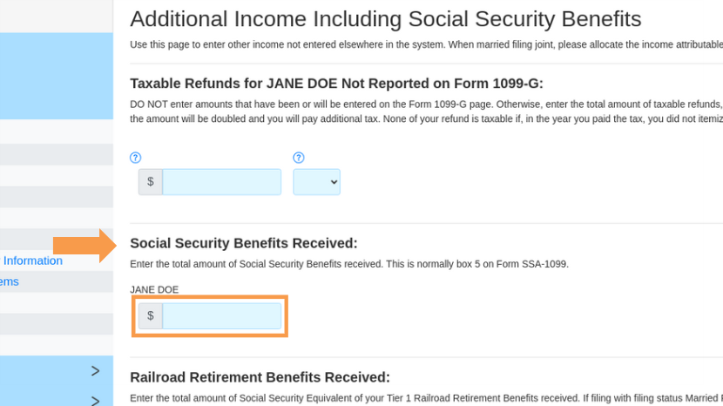This screenshot has height=406, width=723.
Task: Click the dollar sign beside taxable refund field
Action: (x=151, y=182)
